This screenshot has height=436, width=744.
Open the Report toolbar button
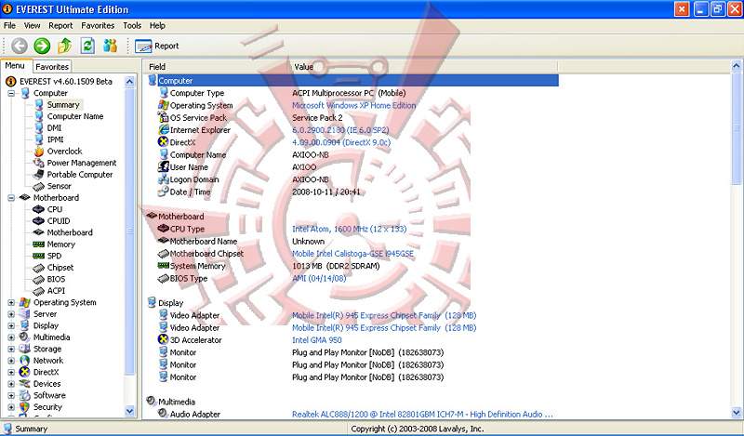click(x=157, y=46)
